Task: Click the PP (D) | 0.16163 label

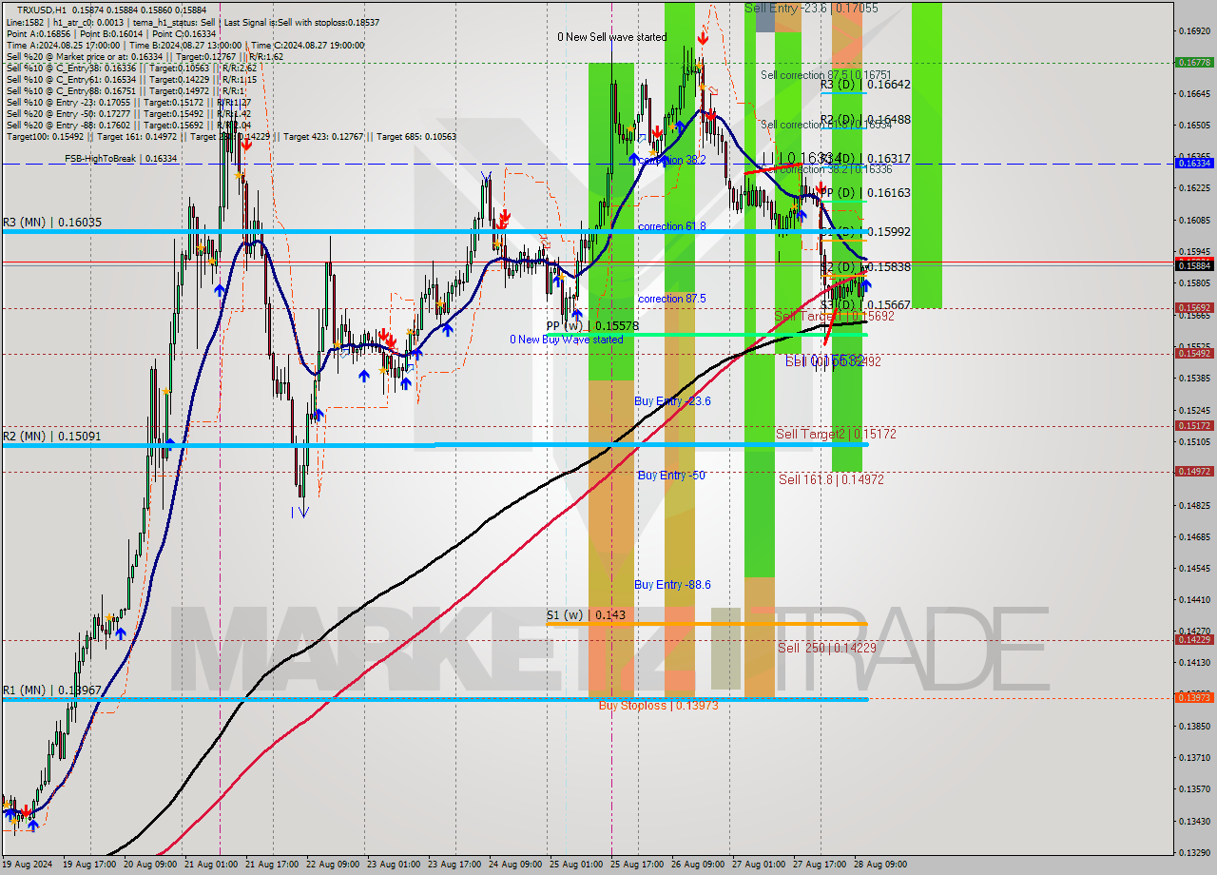Action: click(865, 193)
